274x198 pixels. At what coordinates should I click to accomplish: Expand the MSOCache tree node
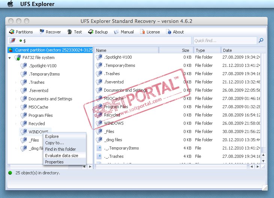pos(16,107)
